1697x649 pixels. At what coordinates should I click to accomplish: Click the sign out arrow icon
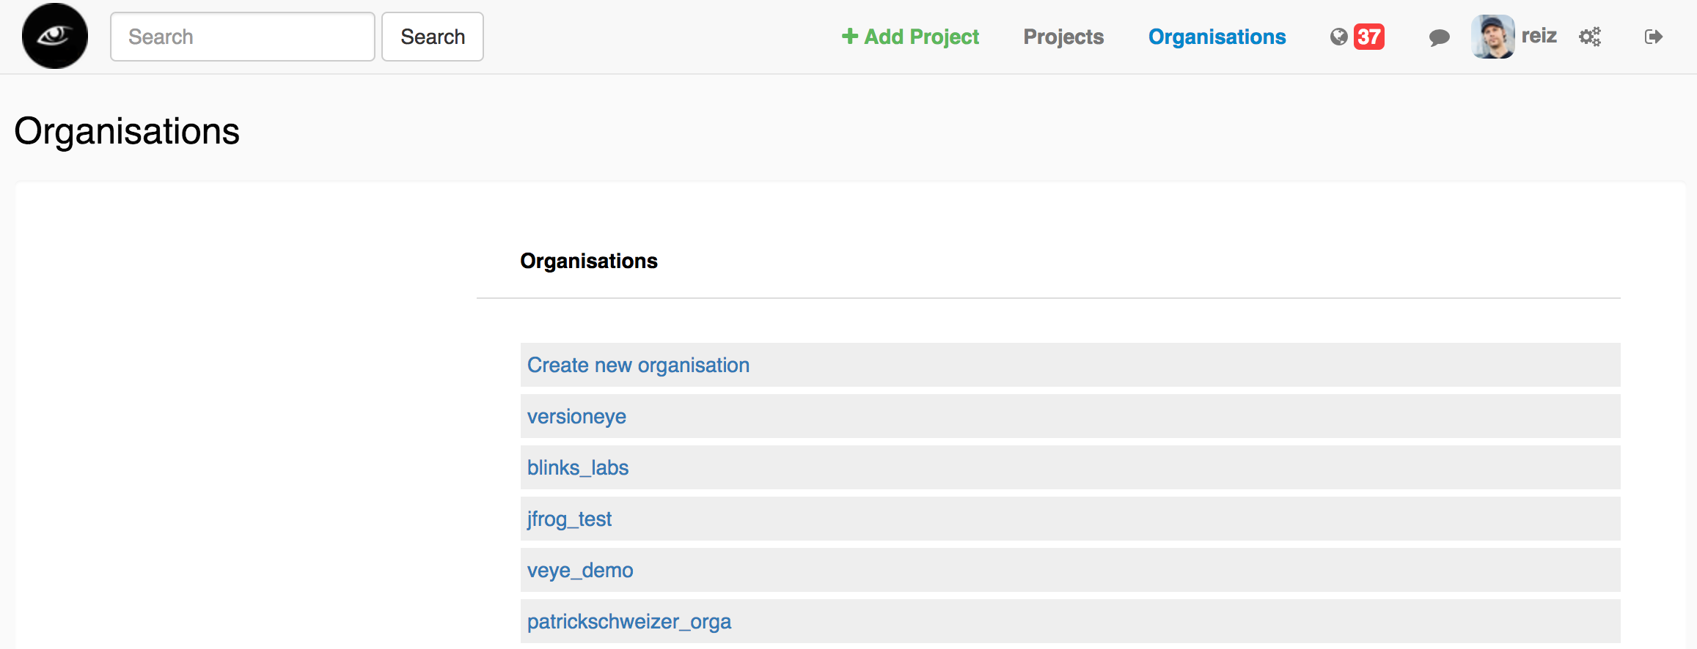1653,37
